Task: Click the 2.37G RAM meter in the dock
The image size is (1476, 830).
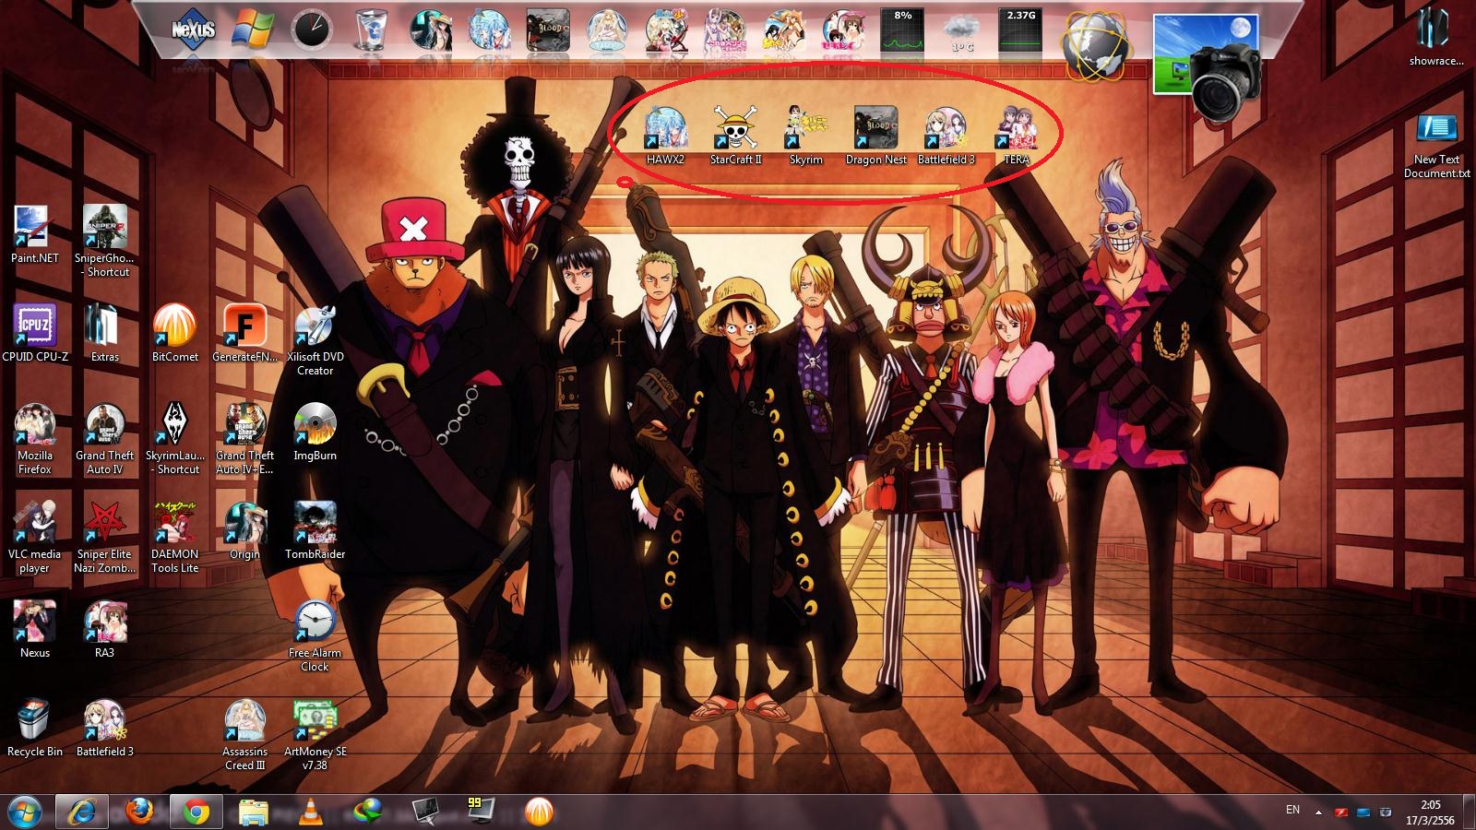Action: coord(1021,30)
